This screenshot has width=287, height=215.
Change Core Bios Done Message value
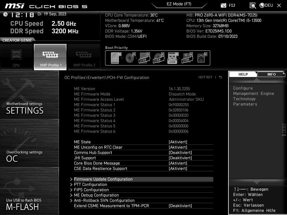click(178, 163)
